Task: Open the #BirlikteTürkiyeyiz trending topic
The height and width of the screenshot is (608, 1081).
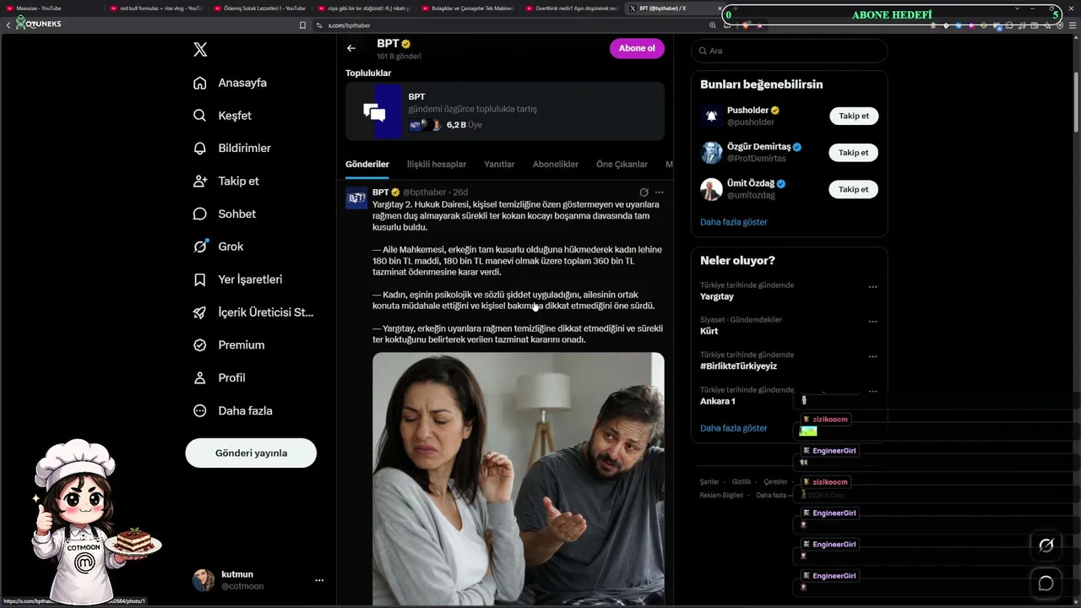Action: click(738, 366)
